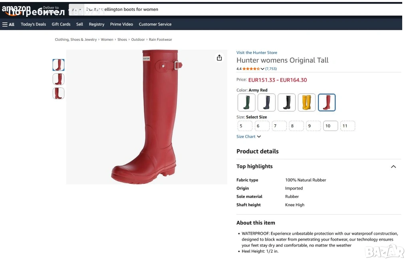This screenshot has height=263, width=409.
Task: Choose the navy boot color swatch
Action: click(266, 102)
